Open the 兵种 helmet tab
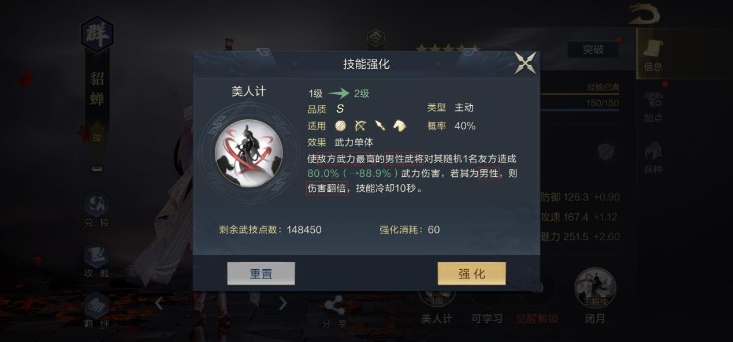This screenshot has height=342, width=733. tap(653, 158)
